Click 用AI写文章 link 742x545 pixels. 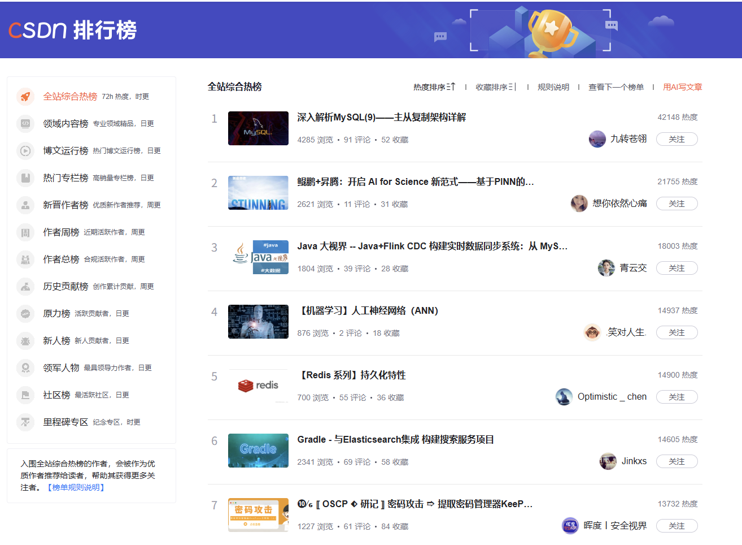[x=683, y=87]
